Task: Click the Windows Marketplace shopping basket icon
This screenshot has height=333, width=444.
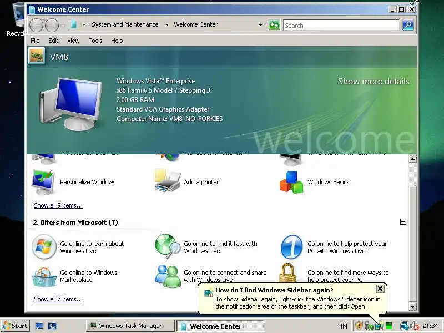Action: tap(44, 276)
